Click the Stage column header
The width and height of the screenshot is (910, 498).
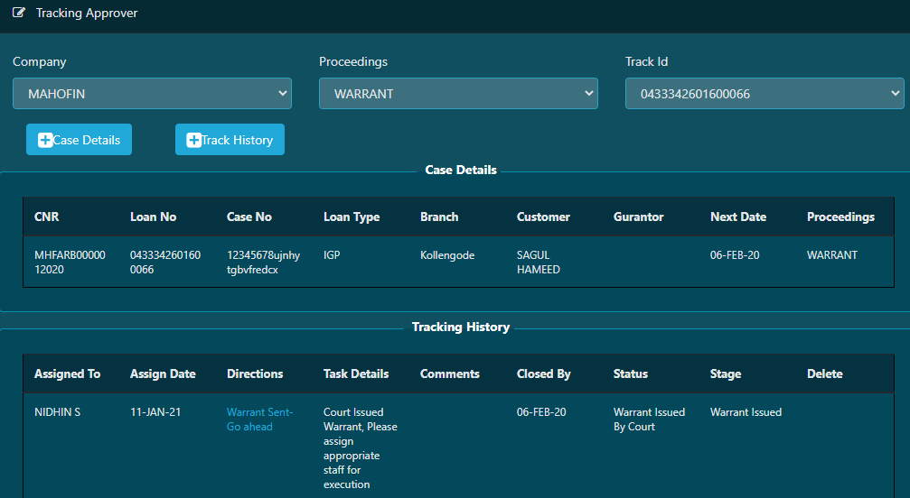[726, 374]
